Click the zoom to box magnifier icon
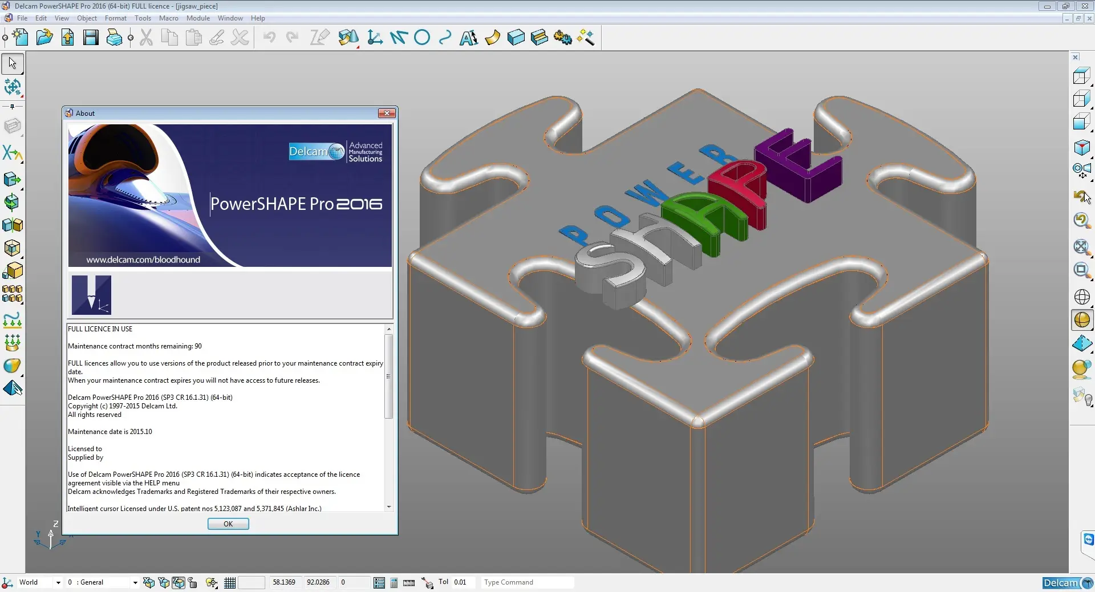The width and height of the screenshot is (1095, 592). 1082,270
